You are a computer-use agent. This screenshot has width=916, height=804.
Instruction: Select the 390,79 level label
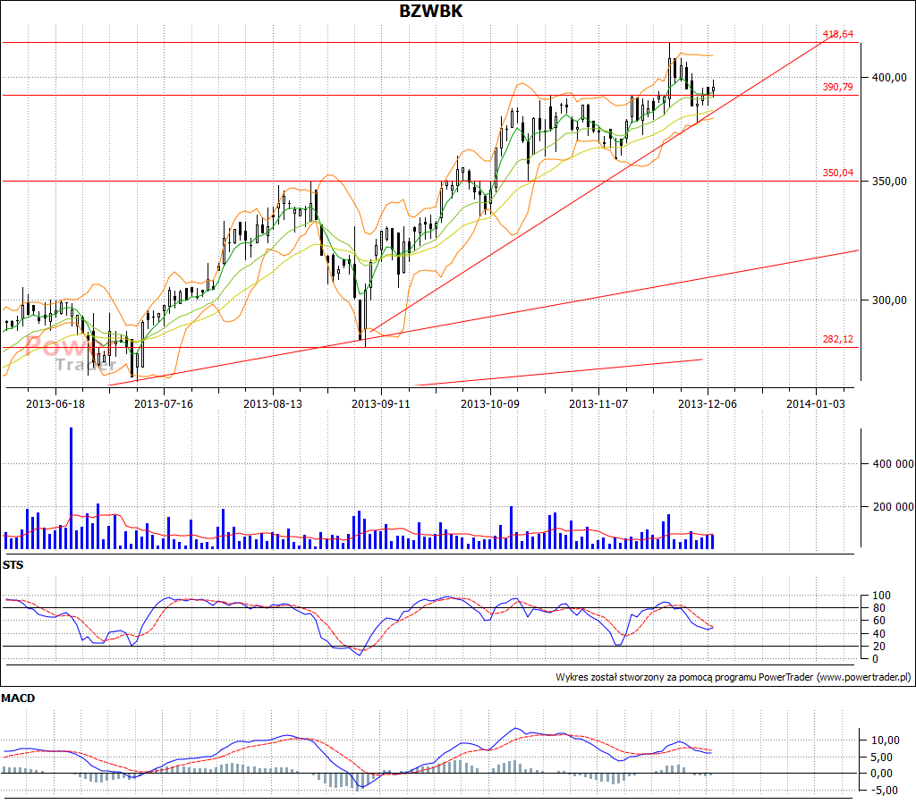pyautogui.click(x=837, y=87)
